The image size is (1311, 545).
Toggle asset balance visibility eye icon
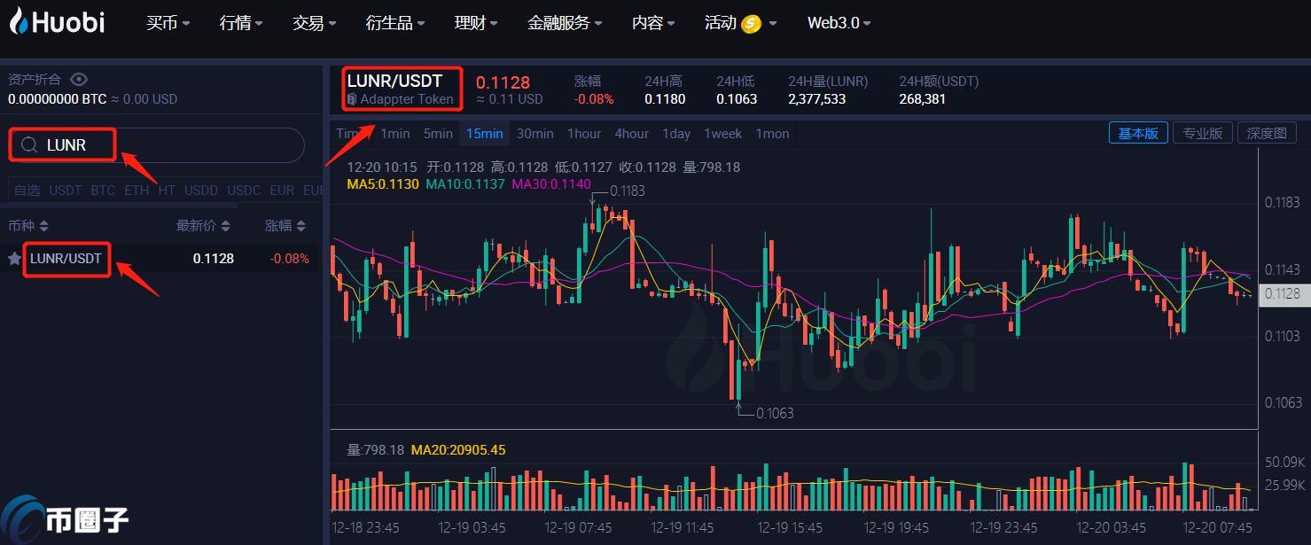click(x=79, y=80)
